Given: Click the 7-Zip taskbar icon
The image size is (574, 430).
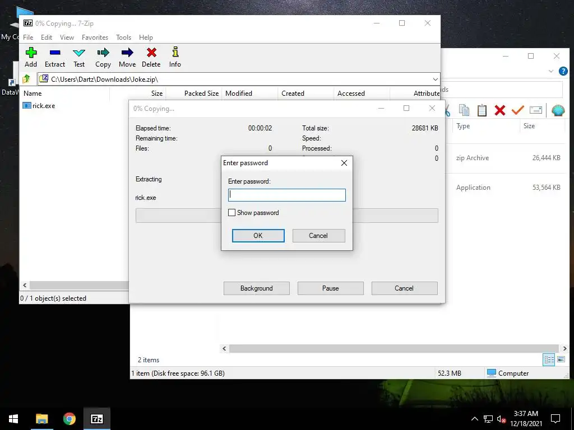Looking at the screenshot, I should pos(96,419).
